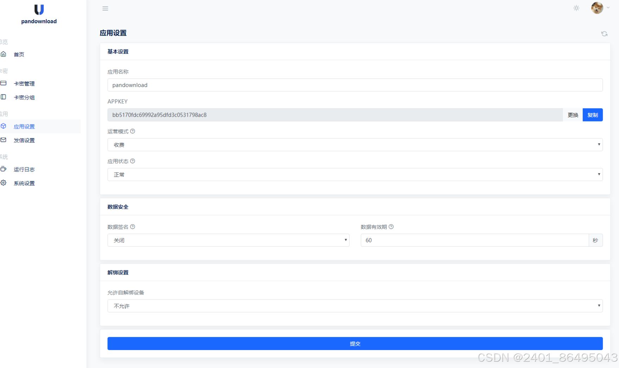The height and width of the screenshot is (368, 619).
Task: Click 更换 to regenerate APPKEY
Action: [573, 115]
